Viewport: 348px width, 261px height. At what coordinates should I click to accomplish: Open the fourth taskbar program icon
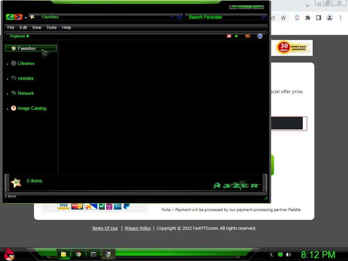pos(108,254)
